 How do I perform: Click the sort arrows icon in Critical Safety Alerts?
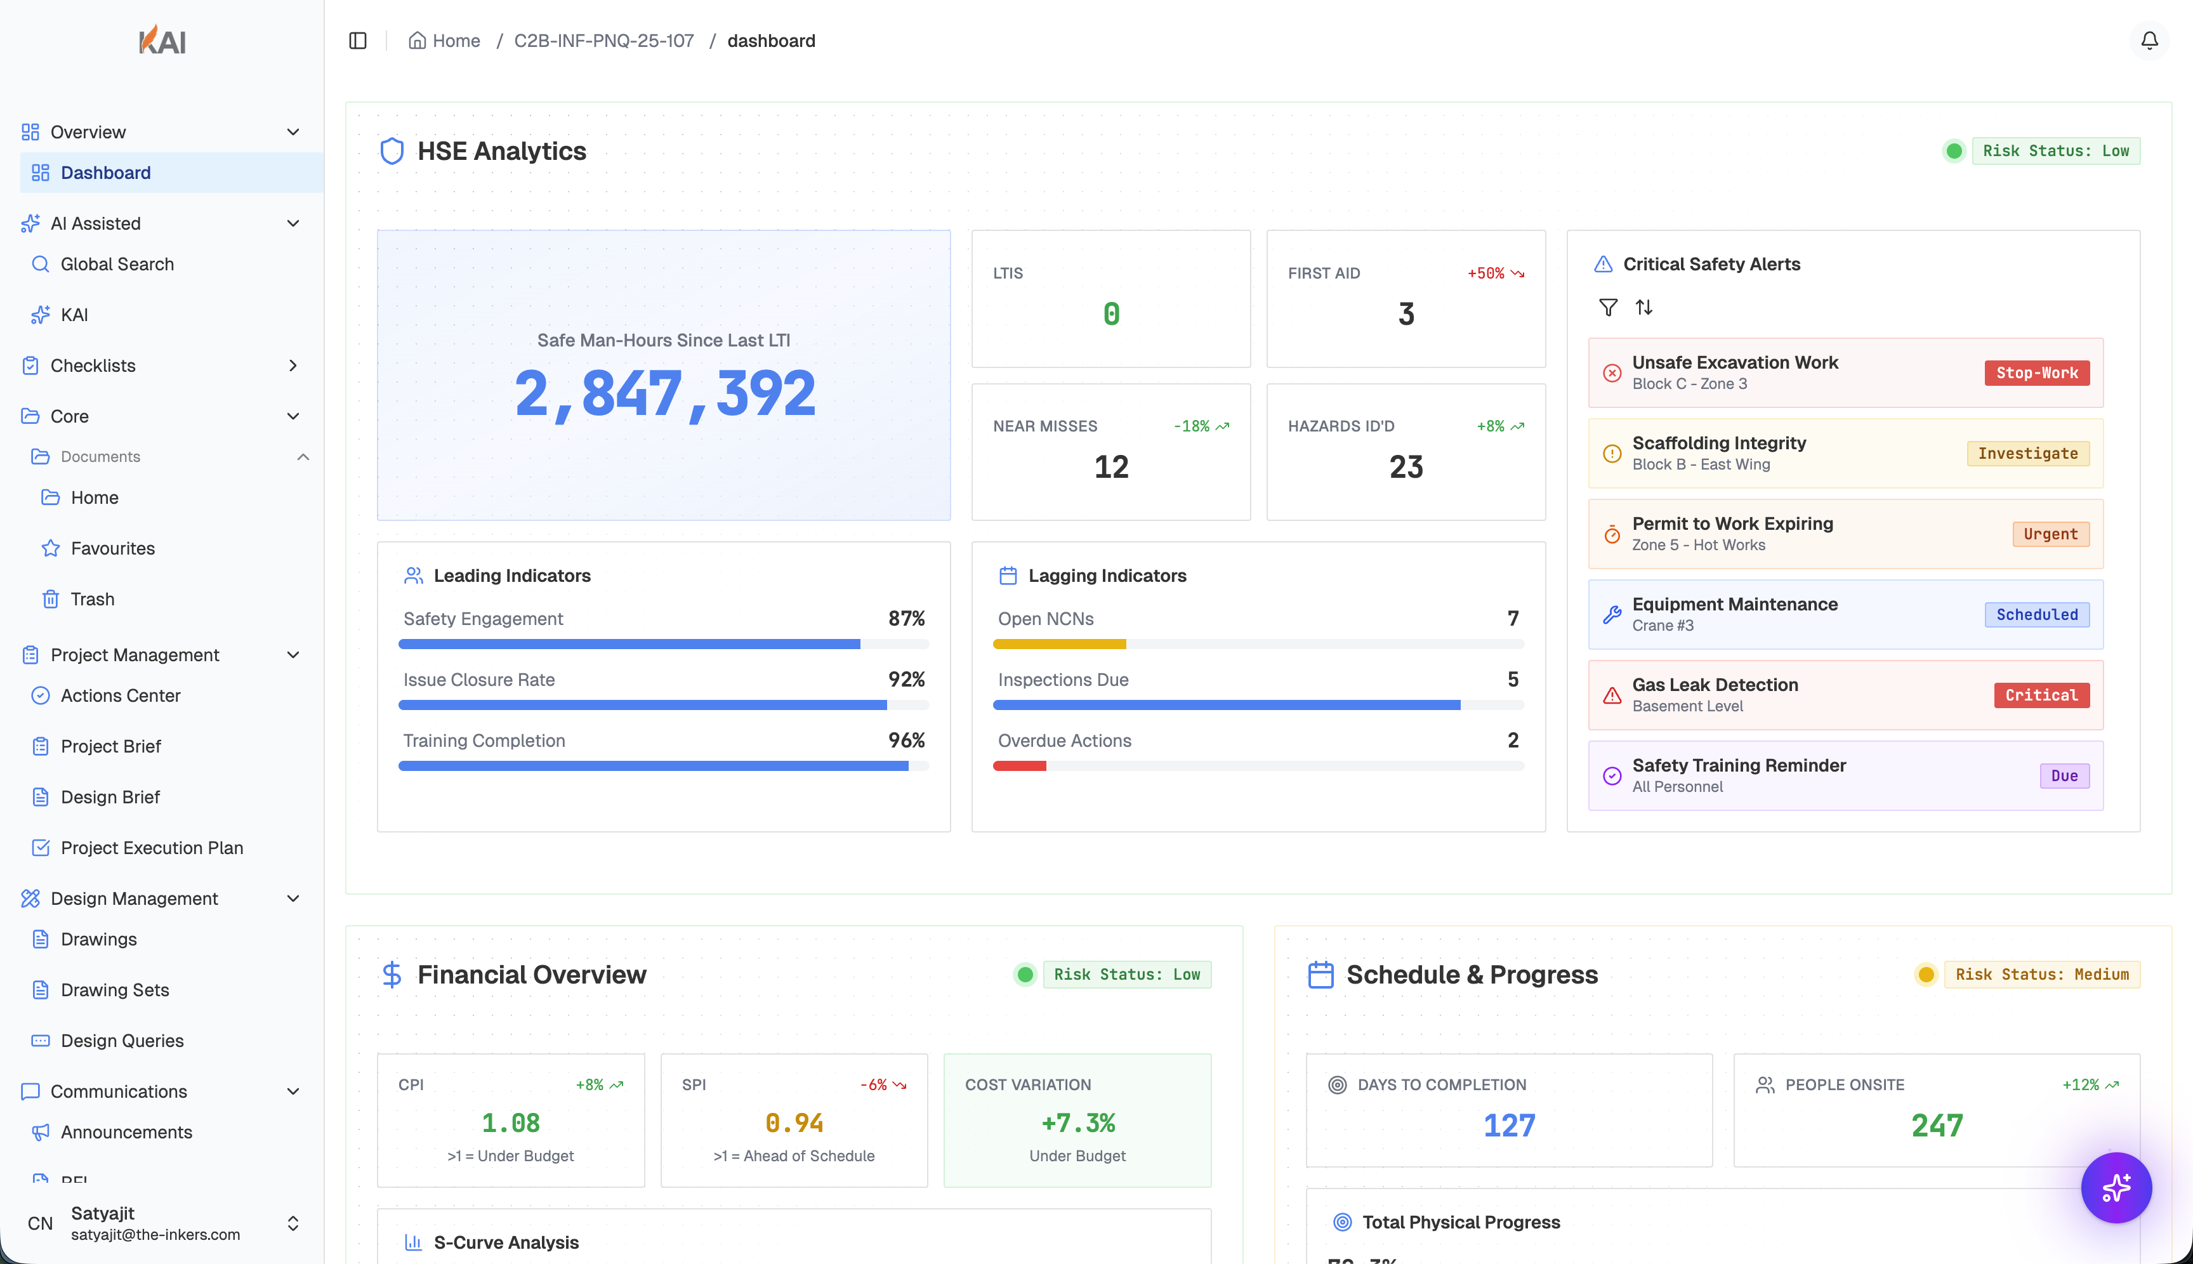click(1644, 307)
